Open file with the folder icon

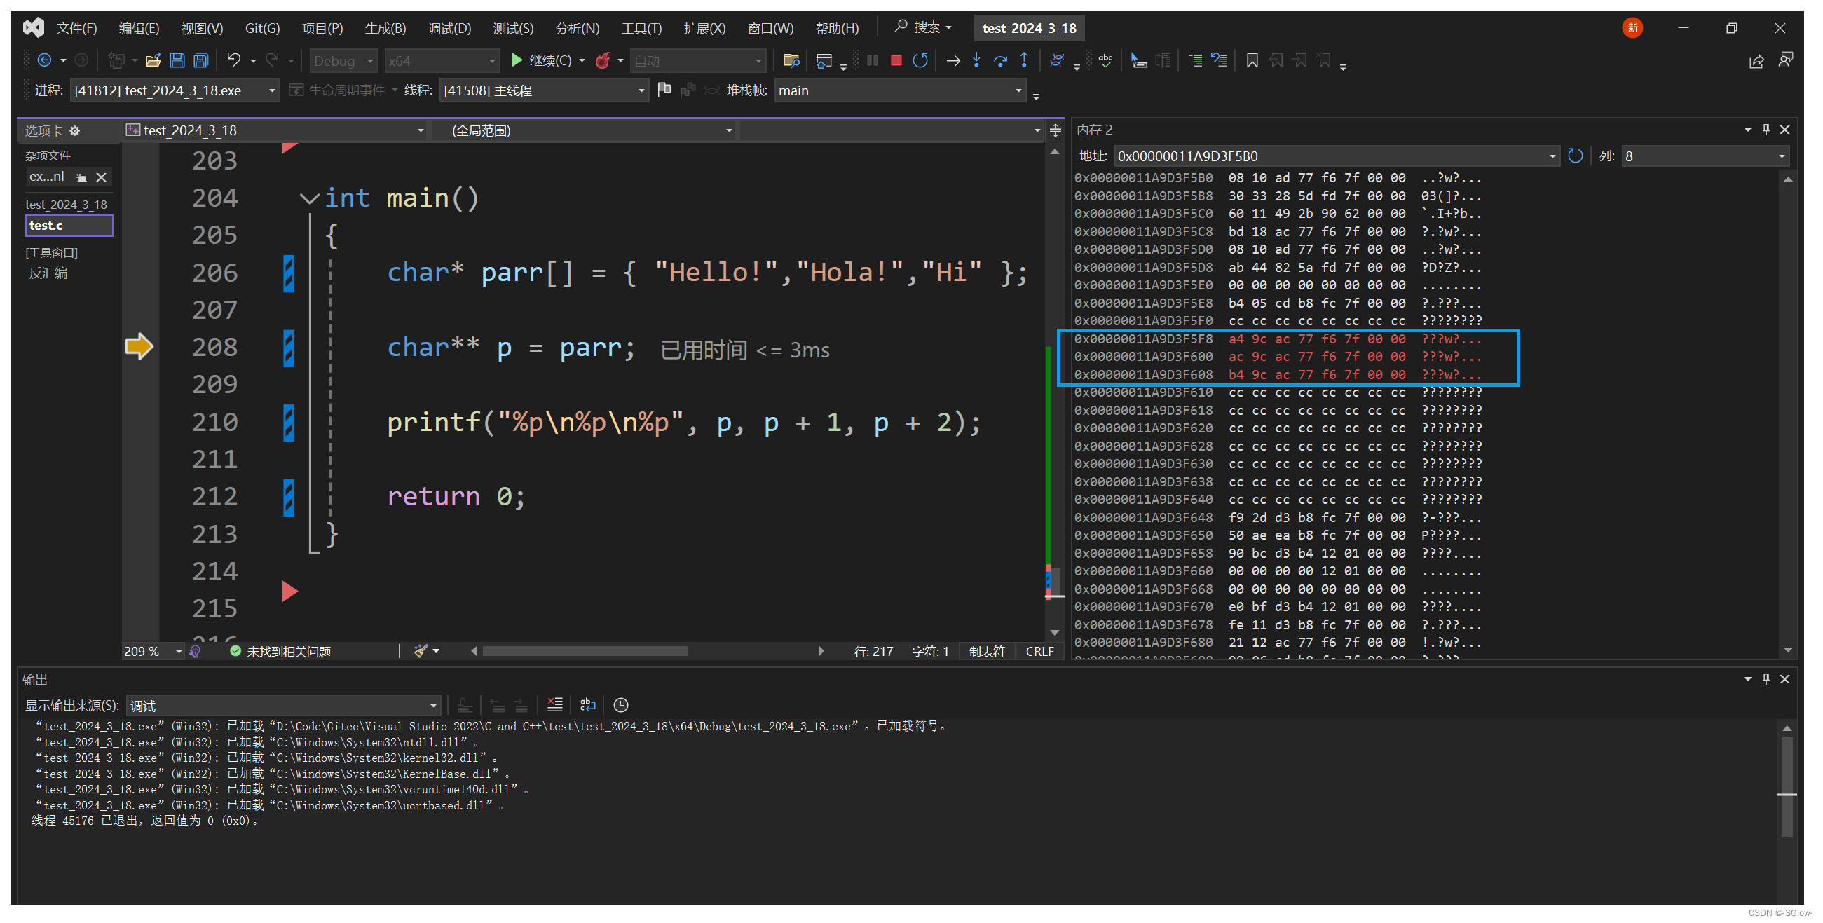coord(153,61)
